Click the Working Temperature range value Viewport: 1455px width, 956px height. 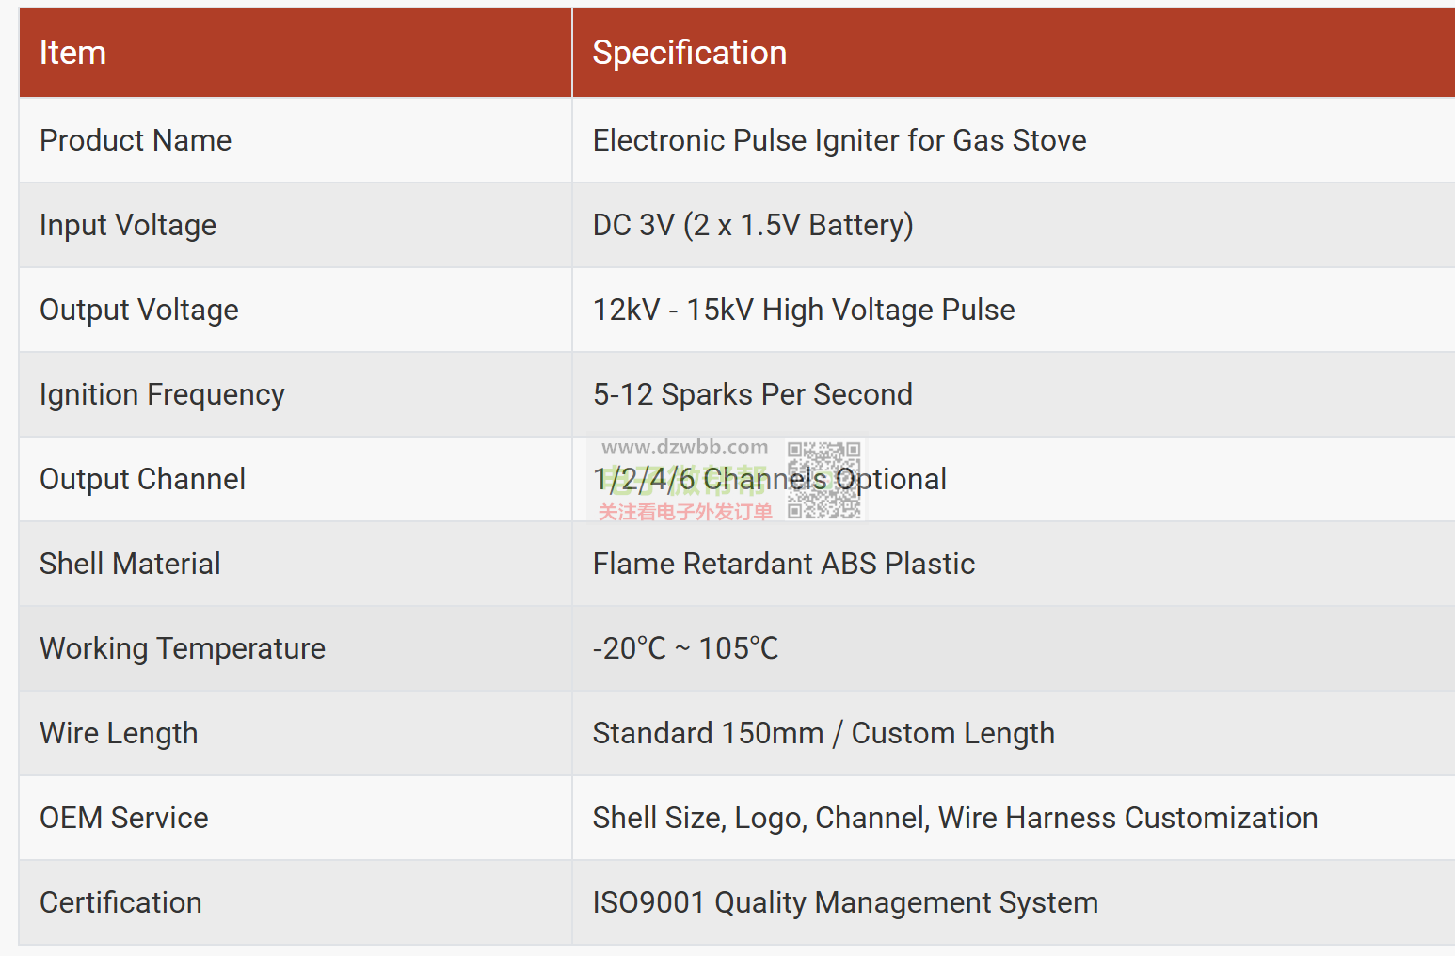(x=686, y=648)
